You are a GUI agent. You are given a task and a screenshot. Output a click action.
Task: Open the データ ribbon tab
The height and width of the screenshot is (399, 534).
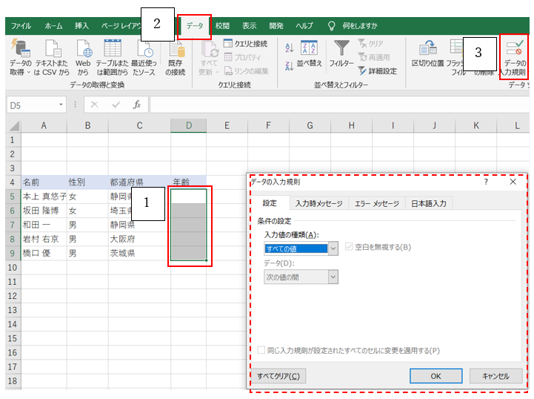(x=195, y=26)
